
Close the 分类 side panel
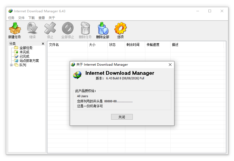(x=43, y=44)
